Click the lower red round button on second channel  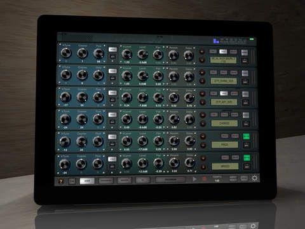tap(202, 81)
